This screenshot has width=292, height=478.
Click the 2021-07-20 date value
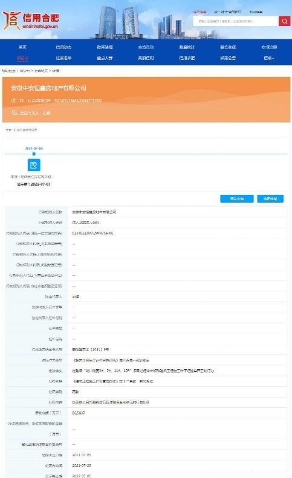tap(81, 465)
